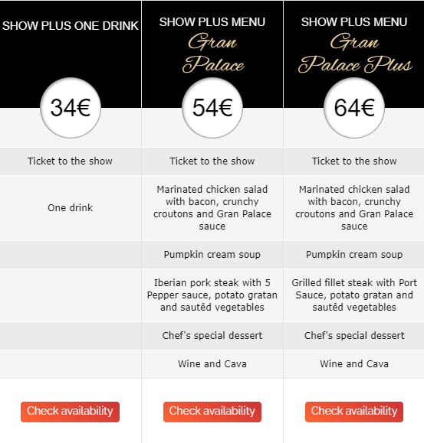Click the 54€ price circle

click(212, 108)
